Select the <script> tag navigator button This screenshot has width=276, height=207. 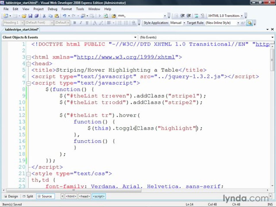click(x=99, y=196)
